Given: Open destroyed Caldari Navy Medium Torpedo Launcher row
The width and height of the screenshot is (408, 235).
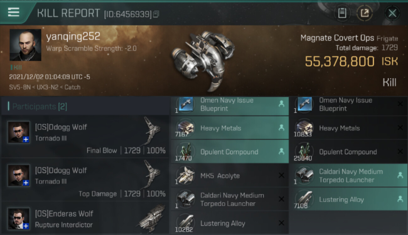Looking at the screenshot, I should pos(229,199).
